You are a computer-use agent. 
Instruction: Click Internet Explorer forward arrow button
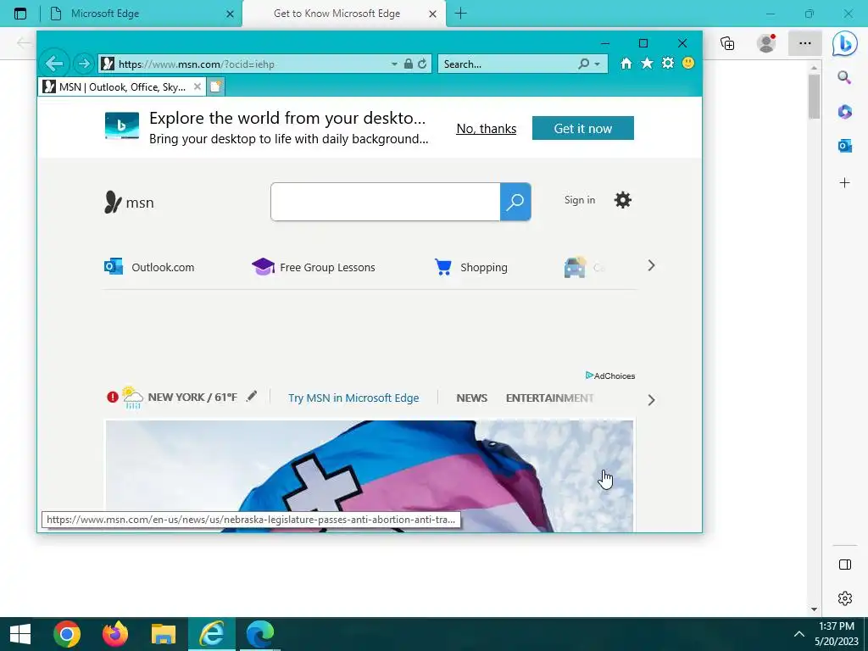[84, 64]
